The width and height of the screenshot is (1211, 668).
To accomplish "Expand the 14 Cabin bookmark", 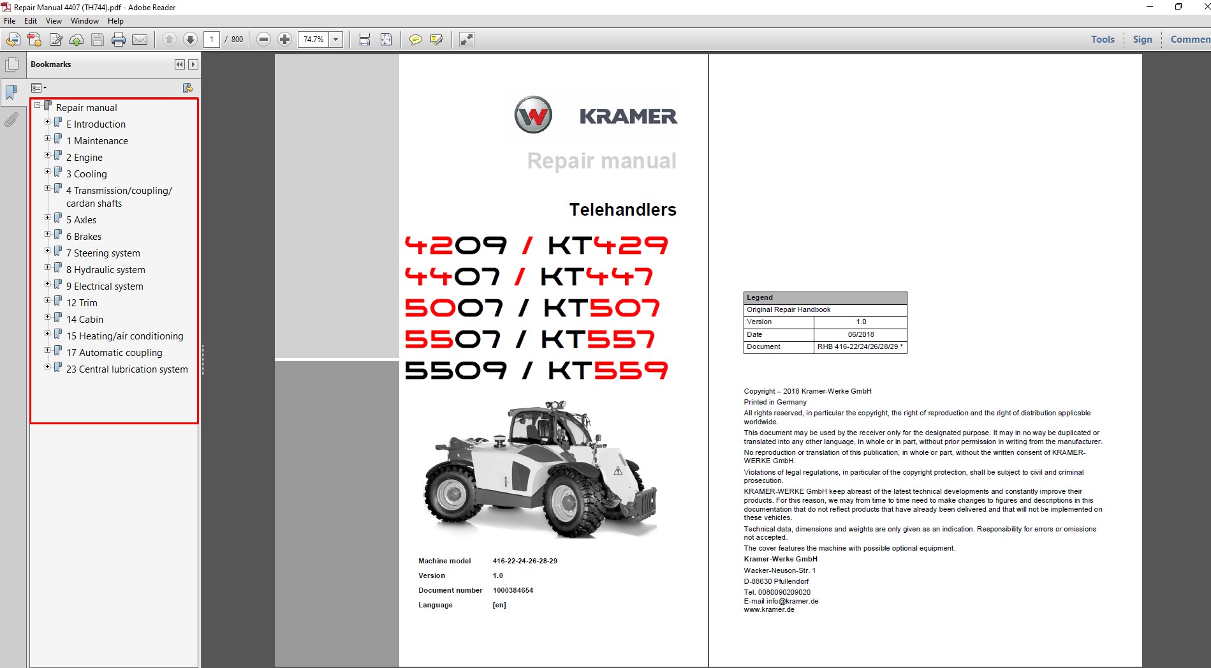I will pos(48,317).
